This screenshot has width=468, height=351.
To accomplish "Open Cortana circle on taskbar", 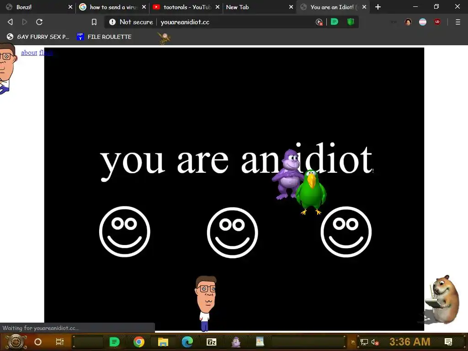I will (38, 342).
